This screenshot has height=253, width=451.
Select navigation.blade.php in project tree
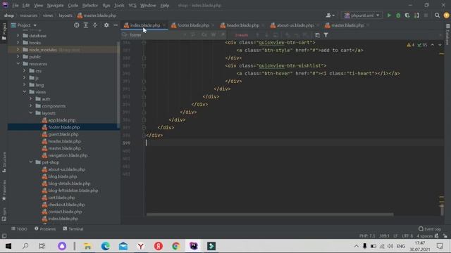68,155
